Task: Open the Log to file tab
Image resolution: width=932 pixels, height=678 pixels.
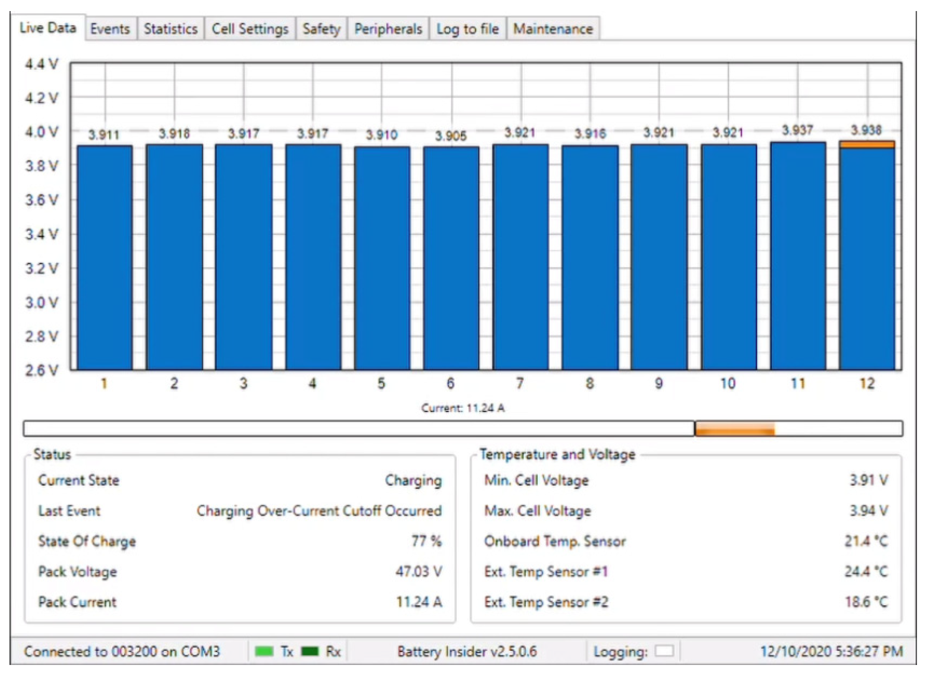Action: (x=468, y=29)
